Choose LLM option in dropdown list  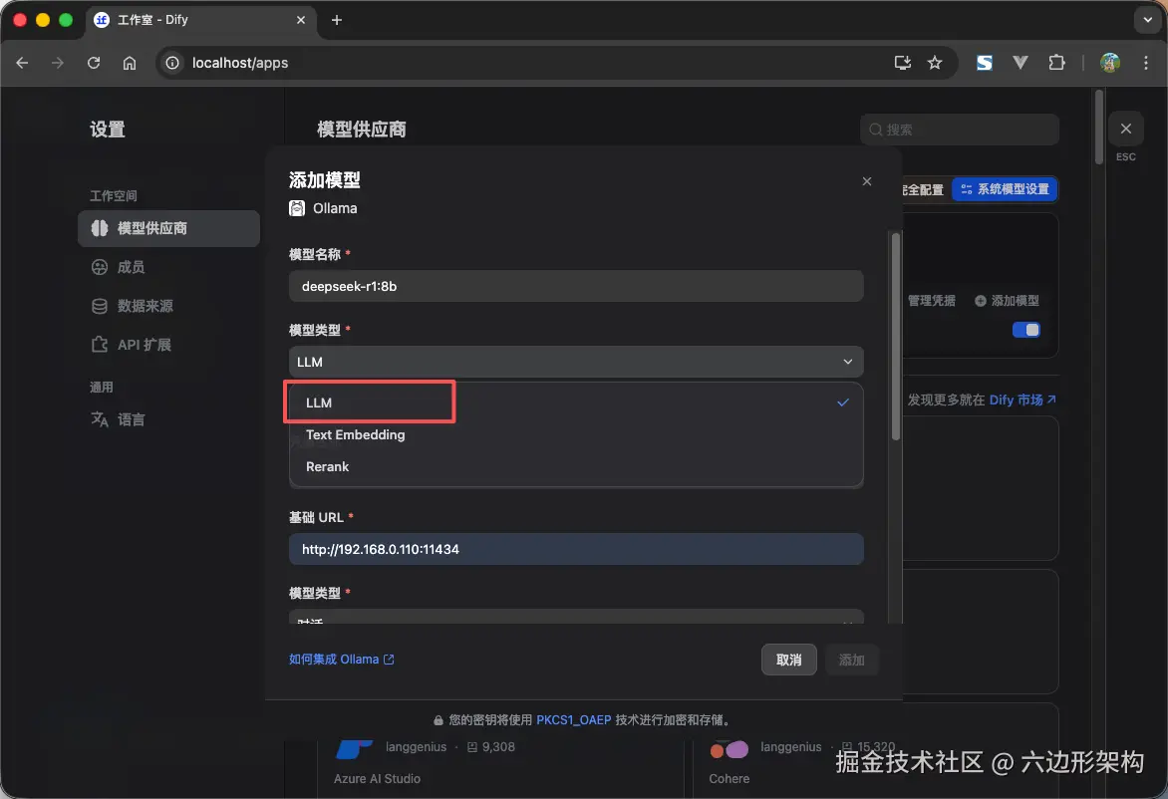(576, 402)
